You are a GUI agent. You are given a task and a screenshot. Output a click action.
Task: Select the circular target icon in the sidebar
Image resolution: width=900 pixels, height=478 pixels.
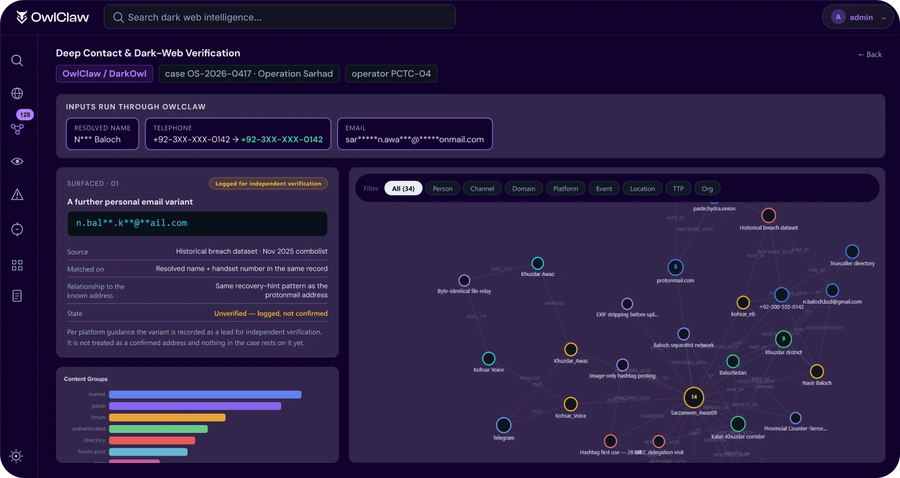click(17, 229)
